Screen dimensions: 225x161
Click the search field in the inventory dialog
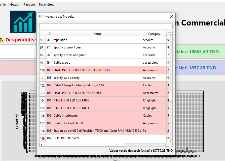(x=106, y=26)
